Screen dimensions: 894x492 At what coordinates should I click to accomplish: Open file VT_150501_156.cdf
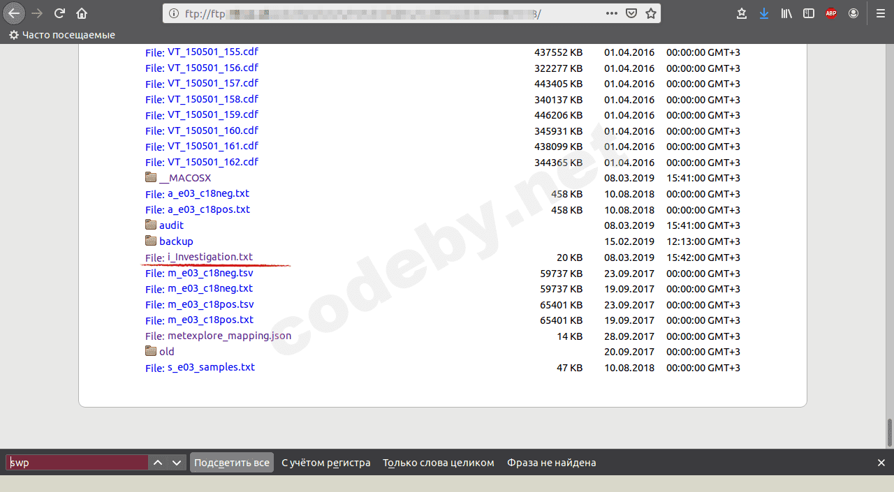pyautogui.click(x=213, y=68)
